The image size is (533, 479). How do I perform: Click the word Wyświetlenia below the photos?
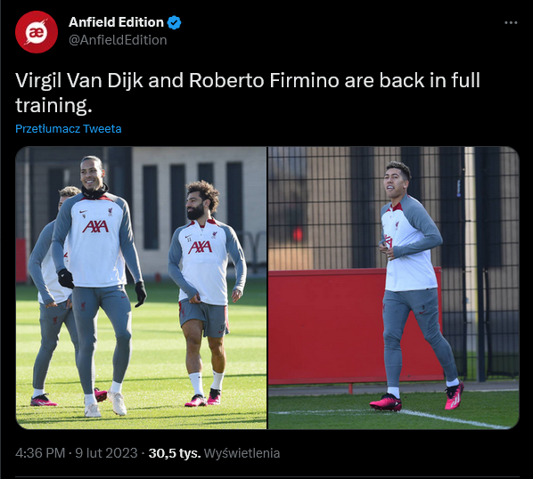coord(242,453)
